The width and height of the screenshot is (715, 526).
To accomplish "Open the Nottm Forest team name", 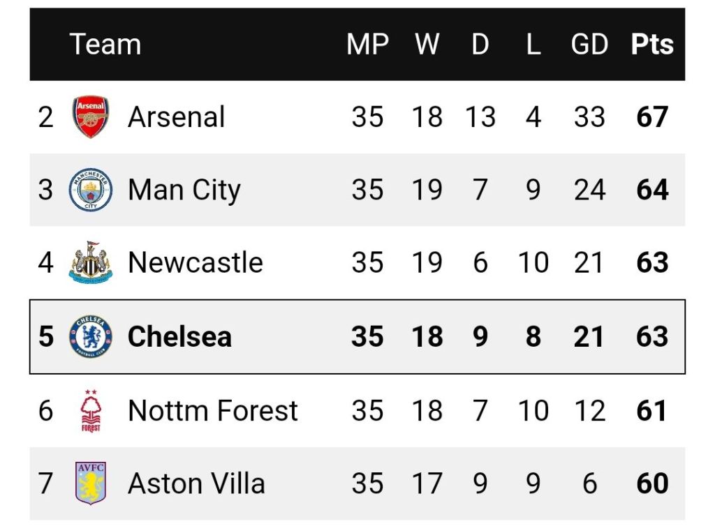I will pyautogui.click(x=213, y=411).
